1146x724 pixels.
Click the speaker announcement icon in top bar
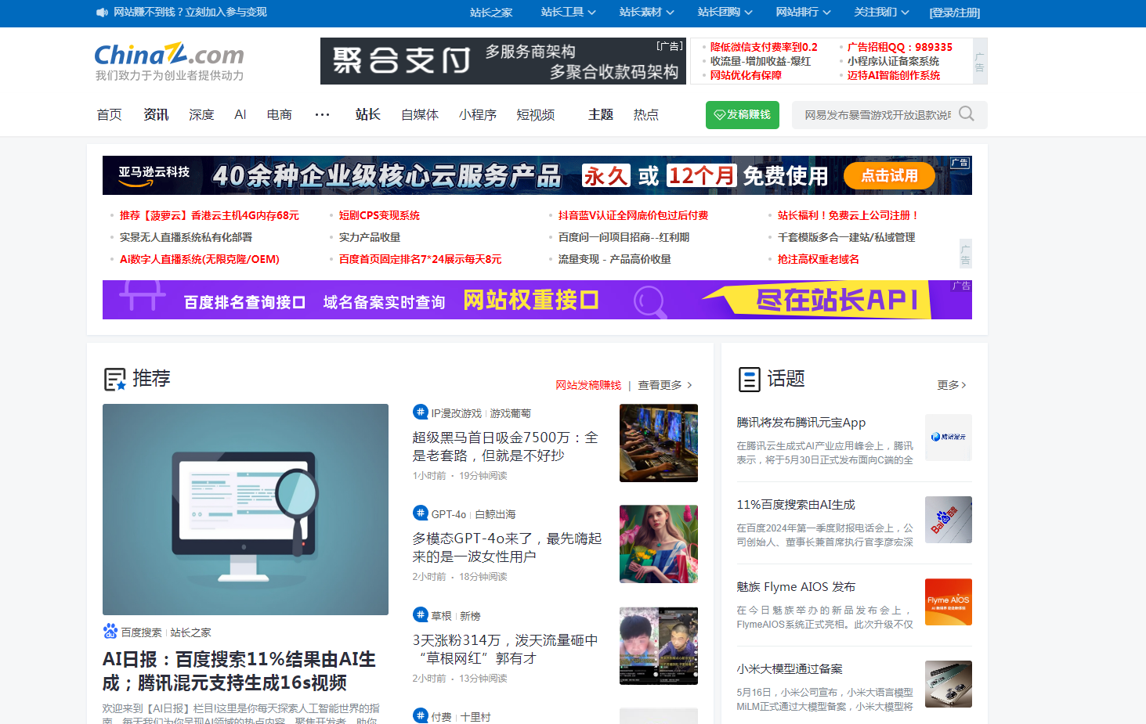[x=102, y=13]
